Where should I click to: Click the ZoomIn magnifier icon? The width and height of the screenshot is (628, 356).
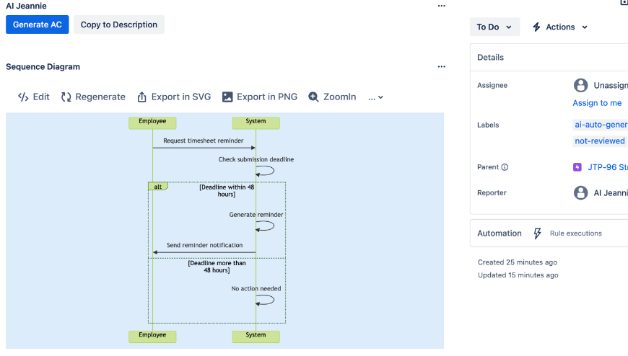tap(314, 97)
